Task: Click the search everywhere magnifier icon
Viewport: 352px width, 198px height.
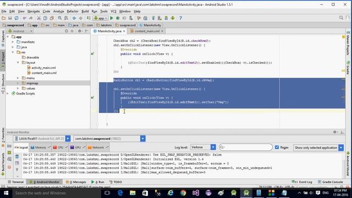Action: click(341, 18)
